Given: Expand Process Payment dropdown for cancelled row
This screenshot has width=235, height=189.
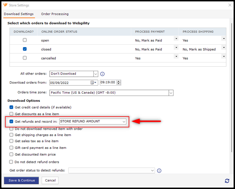Looking at the screenshot, I should point(176,56).
